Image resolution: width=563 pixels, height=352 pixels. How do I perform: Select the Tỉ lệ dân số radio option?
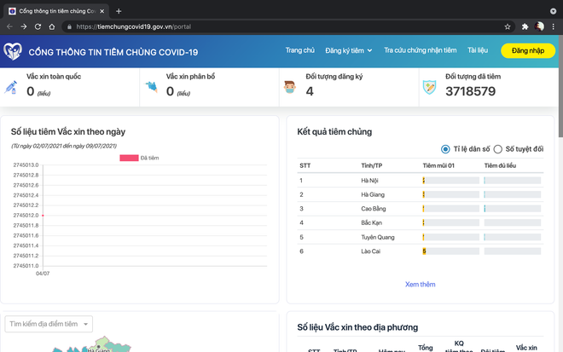click(445, 149)
